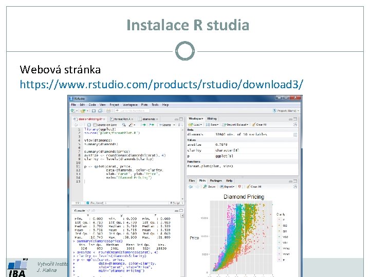Click the Print toolbar icon
The image size is (370, 277).
108,110
